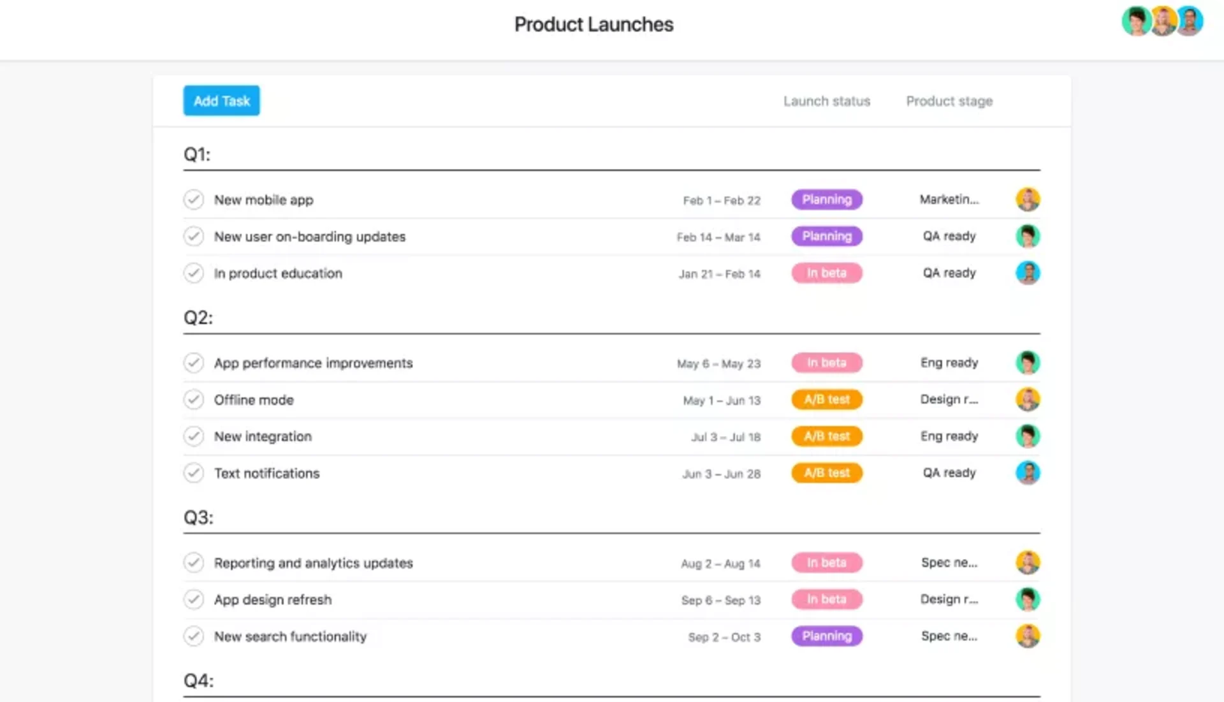The image size is (1224, 702).
Task: Select the check circle for New search functionality
Action: pyautogui.click(x=193, y=636)
